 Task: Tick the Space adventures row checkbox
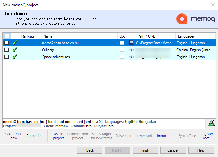(x=7, y=57)
